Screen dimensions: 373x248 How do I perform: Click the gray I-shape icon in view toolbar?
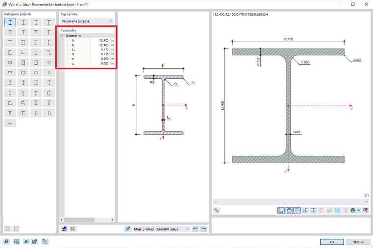[x=321, y=210]
